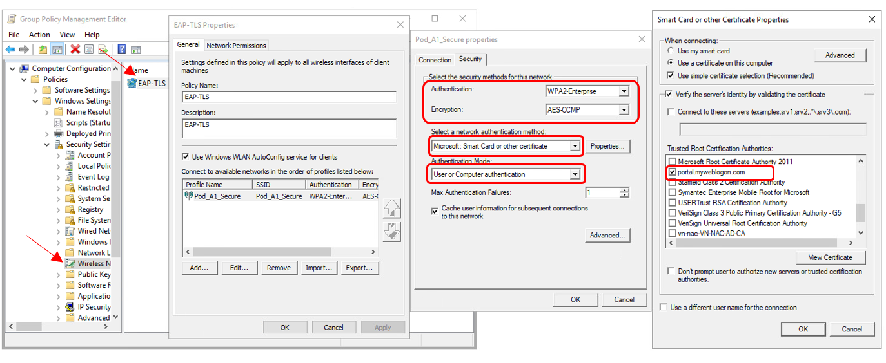
Task: Click the Export... profile button
Action: click(360, 268)
